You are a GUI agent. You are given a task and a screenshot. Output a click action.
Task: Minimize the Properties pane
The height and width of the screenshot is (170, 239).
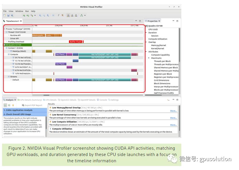[x=173, y=21]
